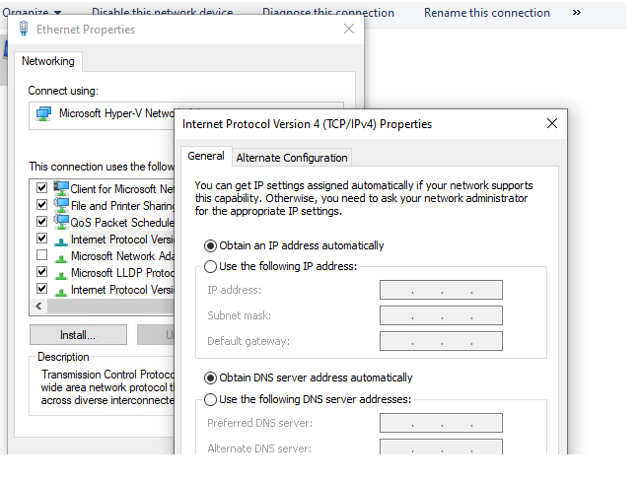This screenshot has width=639, height=481.
Task: Click Rename this connection
Action: (x=487, y=13)
